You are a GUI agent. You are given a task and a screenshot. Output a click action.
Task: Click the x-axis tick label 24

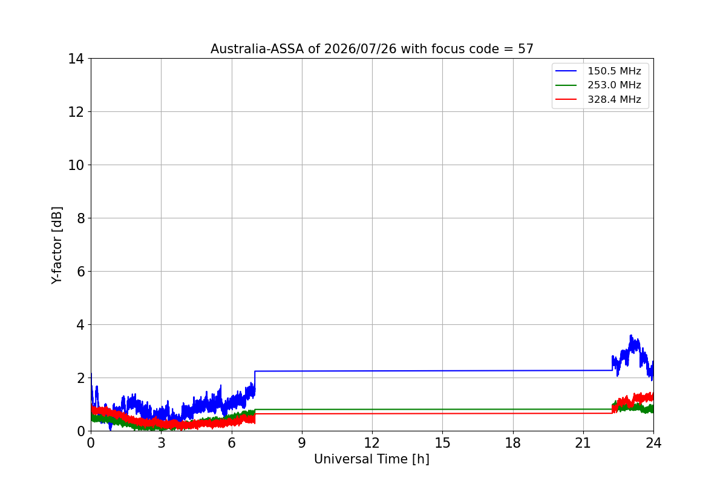(x=653, y=443)
